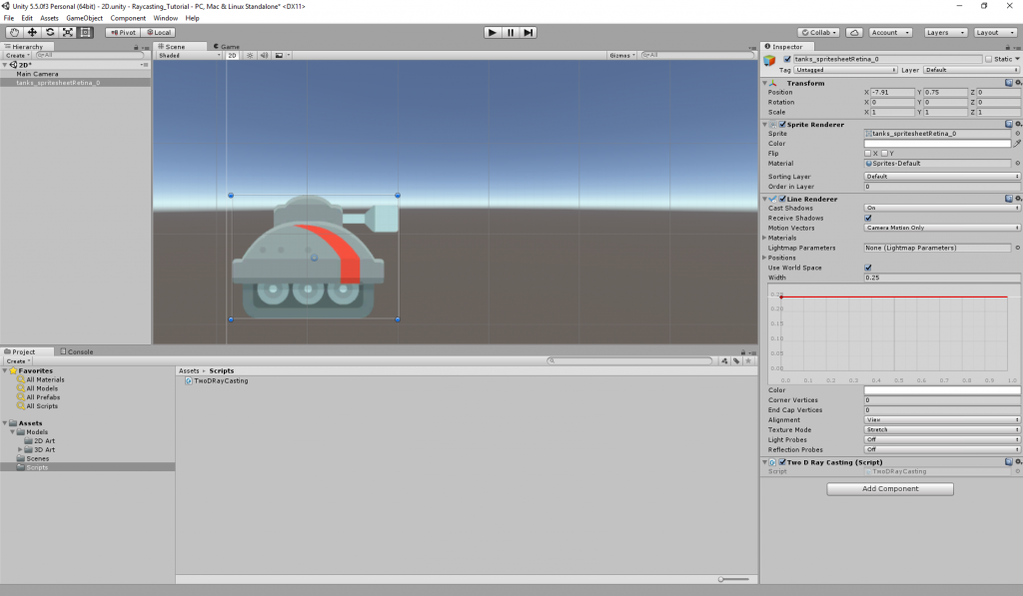1023x596 pixels.
Task: Select the Rotate tool in the toolbar
Action: tap(50, 32)
